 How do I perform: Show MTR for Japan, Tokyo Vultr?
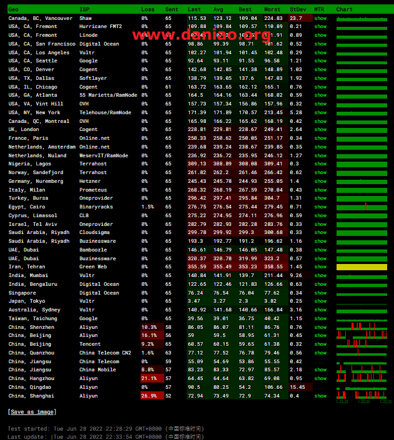(x=320, y=301)
